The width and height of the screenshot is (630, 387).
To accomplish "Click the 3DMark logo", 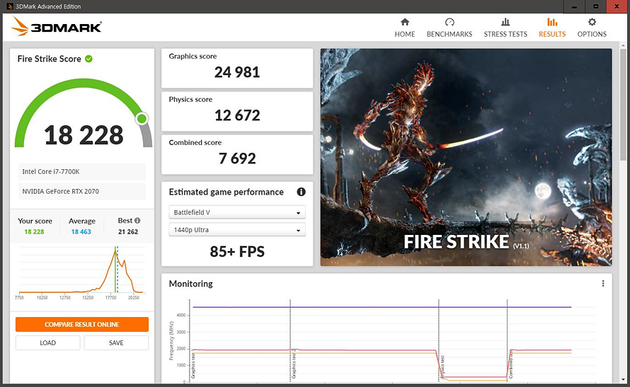I will tap(56, 26).
